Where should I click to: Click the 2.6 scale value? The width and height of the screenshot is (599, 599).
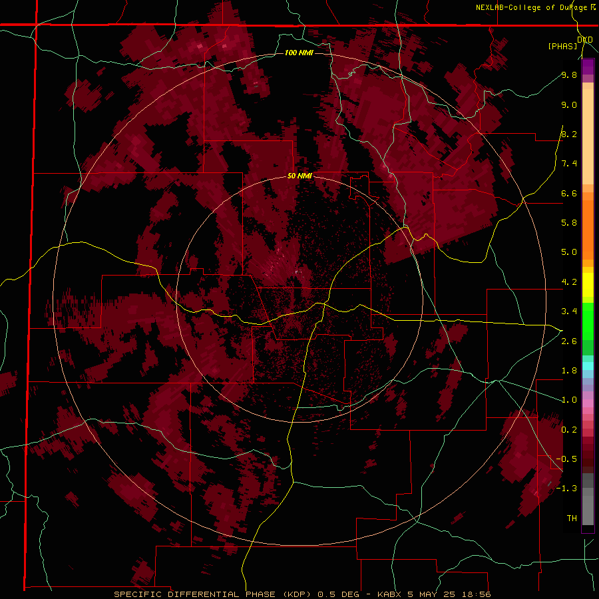point(569,341)
